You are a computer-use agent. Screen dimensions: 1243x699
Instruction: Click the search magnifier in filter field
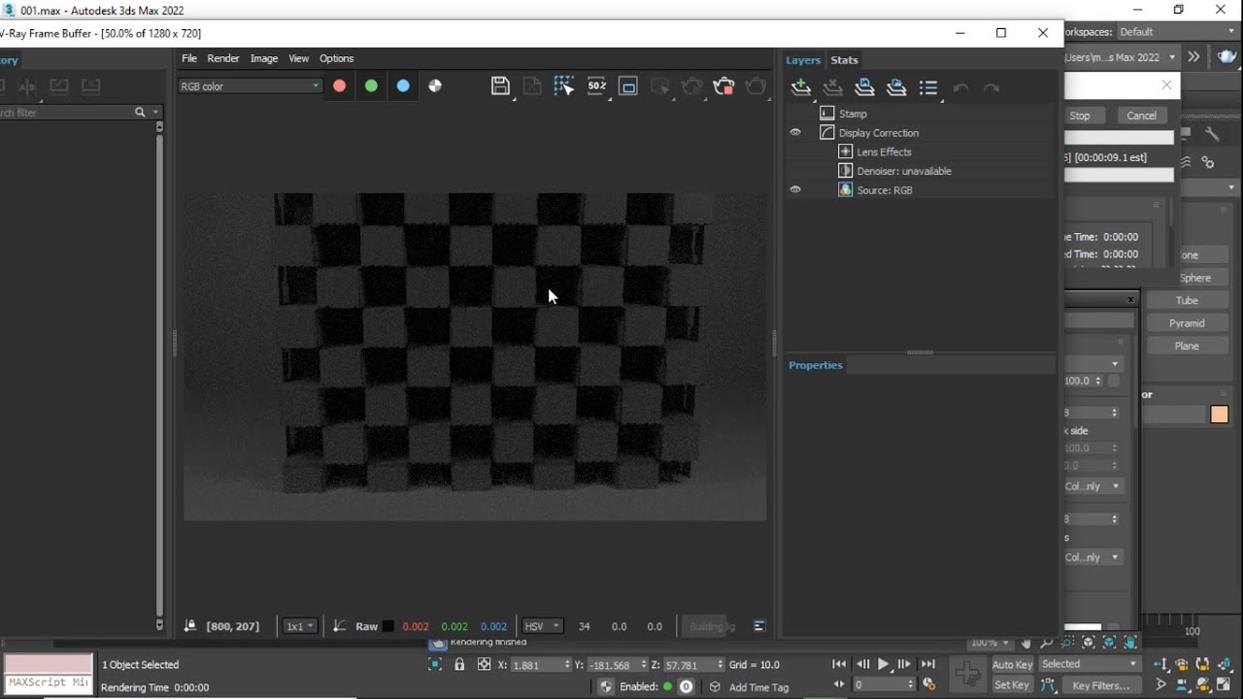click(x=140, y=113)
